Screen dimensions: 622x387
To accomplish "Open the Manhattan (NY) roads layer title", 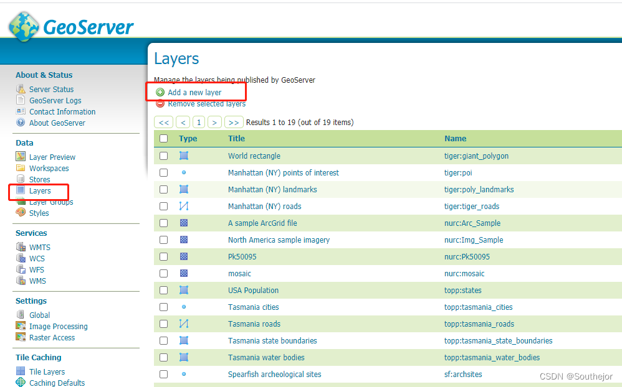I will 265,207.
